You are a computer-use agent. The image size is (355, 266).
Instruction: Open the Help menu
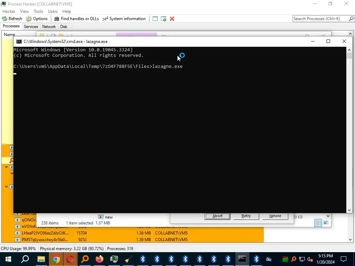67,11
